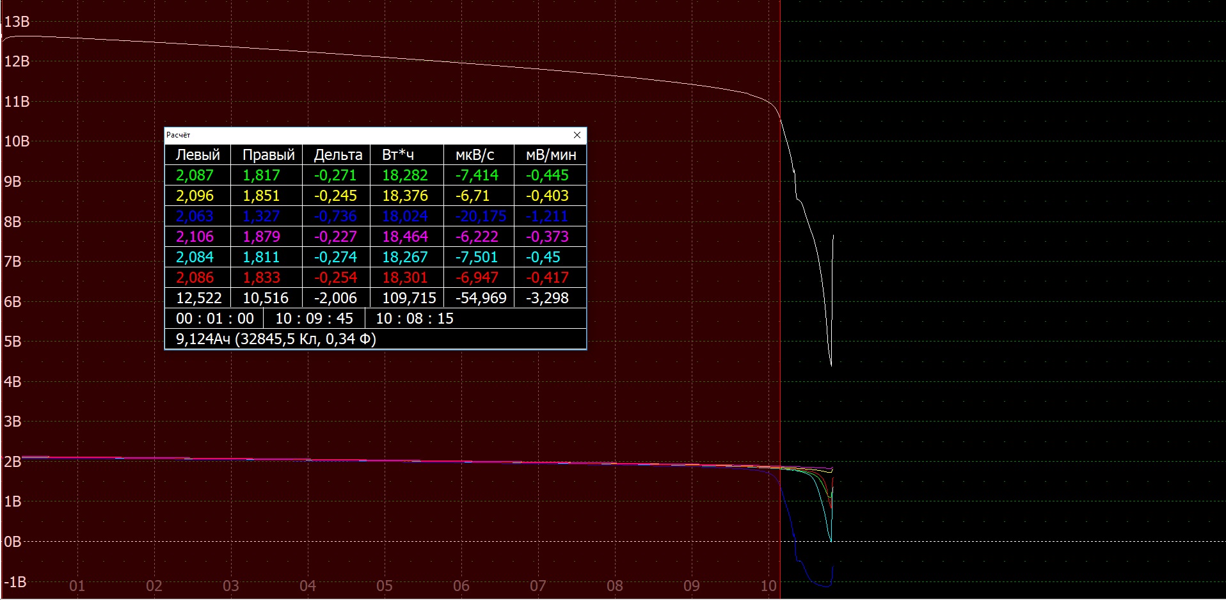Select green cell value 2,087
Image resolution: width=1226 pixels, height=600 pixels.
point(195,175)
